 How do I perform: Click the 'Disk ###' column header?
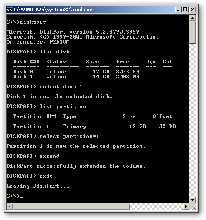pos(26,62)
